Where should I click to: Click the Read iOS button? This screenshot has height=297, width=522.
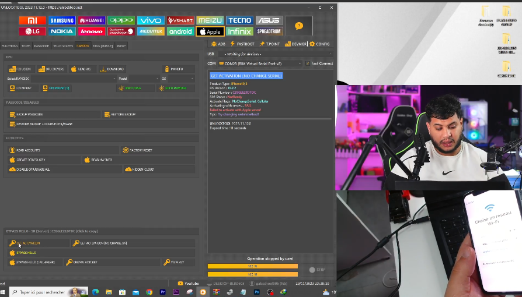pos(82,69)
